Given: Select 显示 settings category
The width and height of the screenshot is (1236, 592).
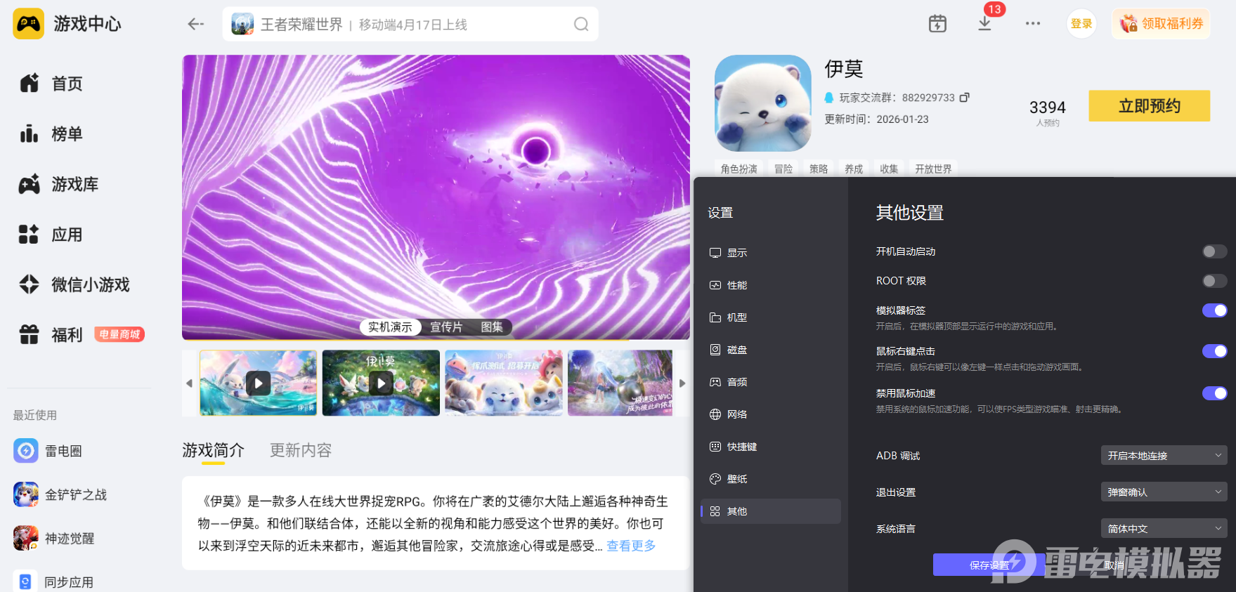Looking at the screenshot, I should (771, 253).
